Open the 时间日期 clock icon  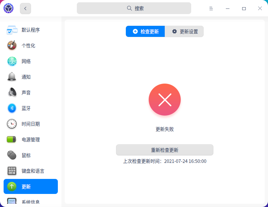click(x=12, y=124)
